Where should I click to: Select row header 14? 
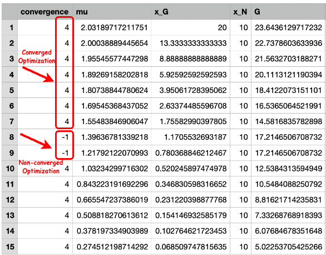pyautogui.click(x=10, y=231)
